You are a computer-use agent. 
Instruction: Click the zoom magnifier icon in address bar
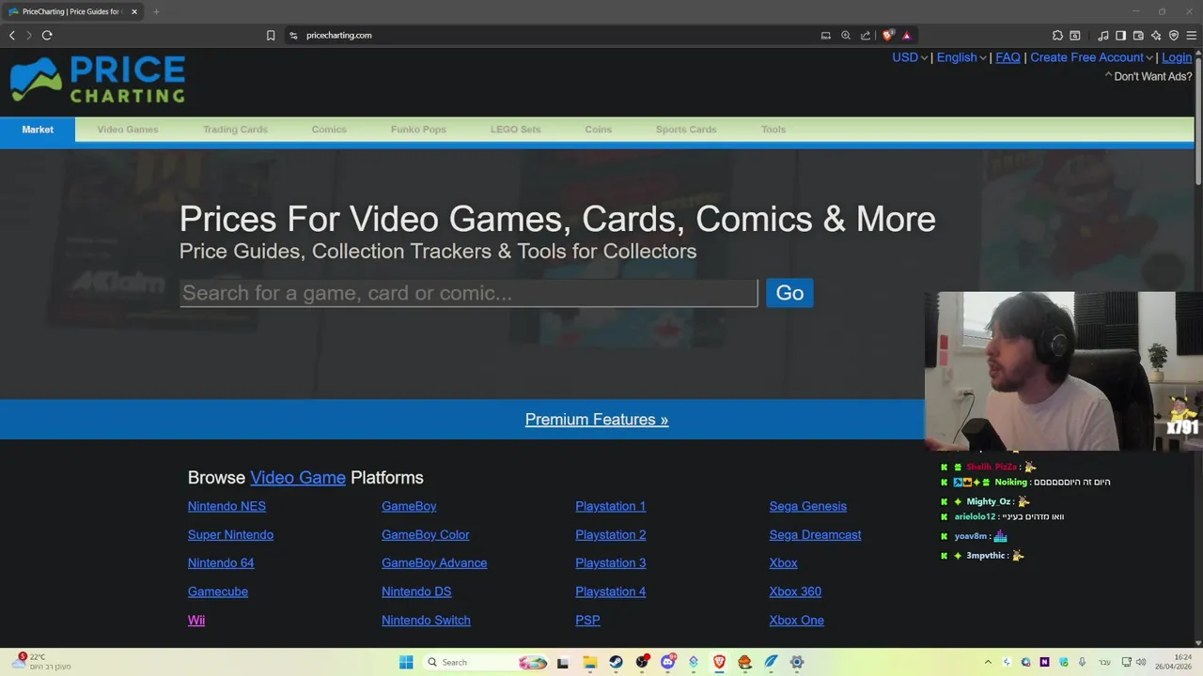(846, 36)
